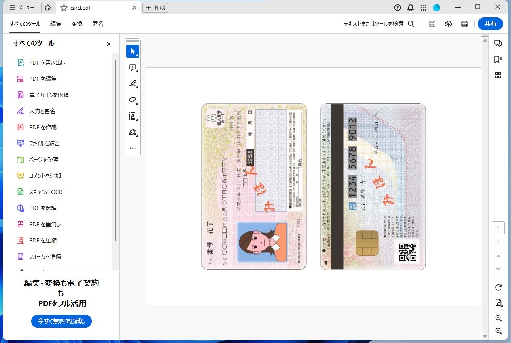
Task: Upload the document to cloud storage
Action: [x=448, y=24]
